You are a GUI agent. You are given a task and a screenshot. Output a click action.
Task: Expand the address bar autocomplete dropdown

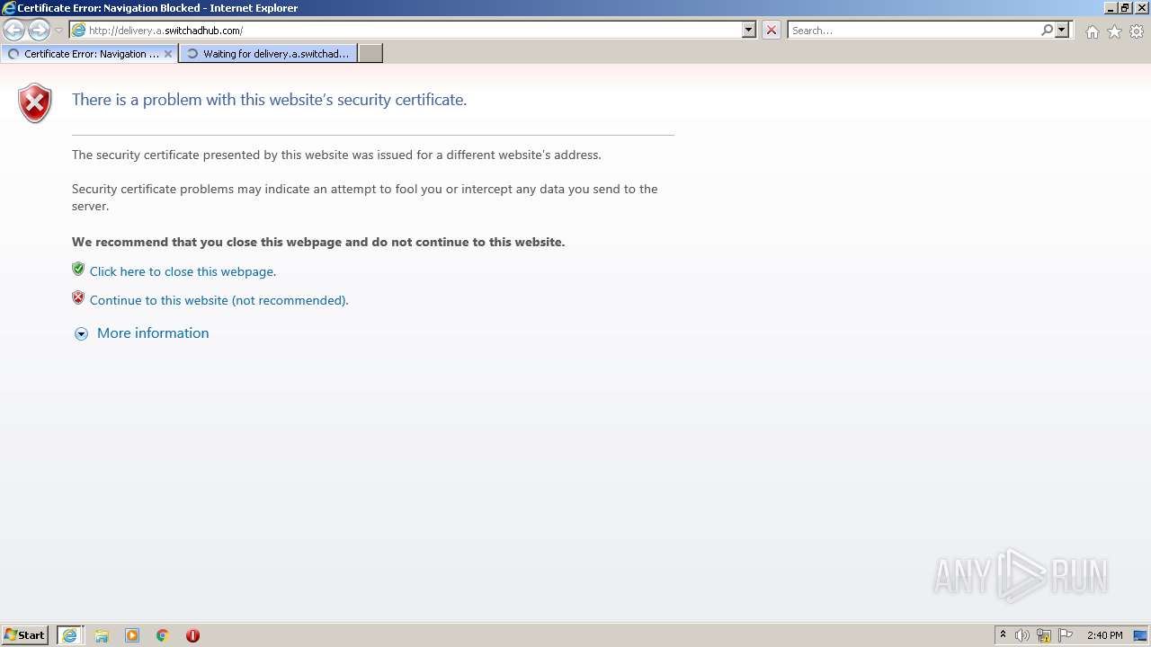[749, 30]
